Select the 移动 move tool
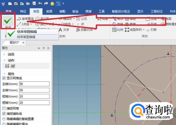 118,19
